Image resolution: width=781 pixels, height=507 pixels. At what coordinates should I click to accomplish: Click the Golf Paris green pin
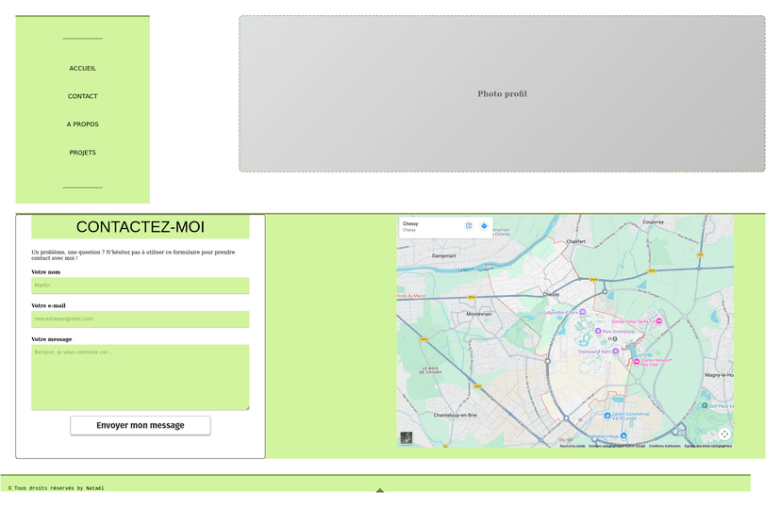pos(705,406)
